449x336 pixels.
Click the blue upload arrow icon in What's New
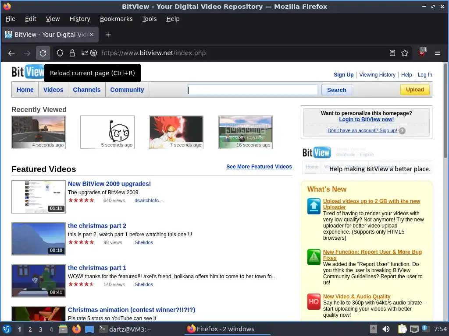pos(314,206)
